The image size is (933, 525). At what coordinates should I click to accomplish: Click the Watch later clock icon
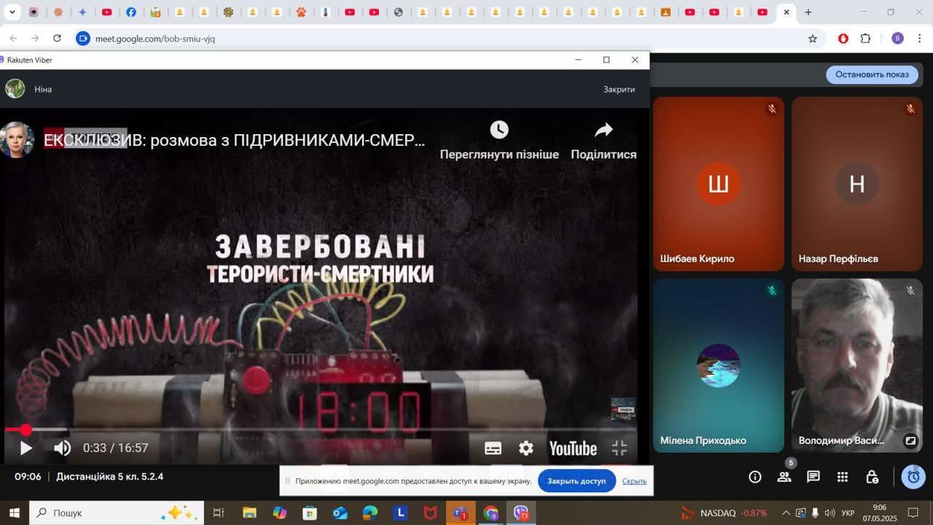click(x=499, y=131)
